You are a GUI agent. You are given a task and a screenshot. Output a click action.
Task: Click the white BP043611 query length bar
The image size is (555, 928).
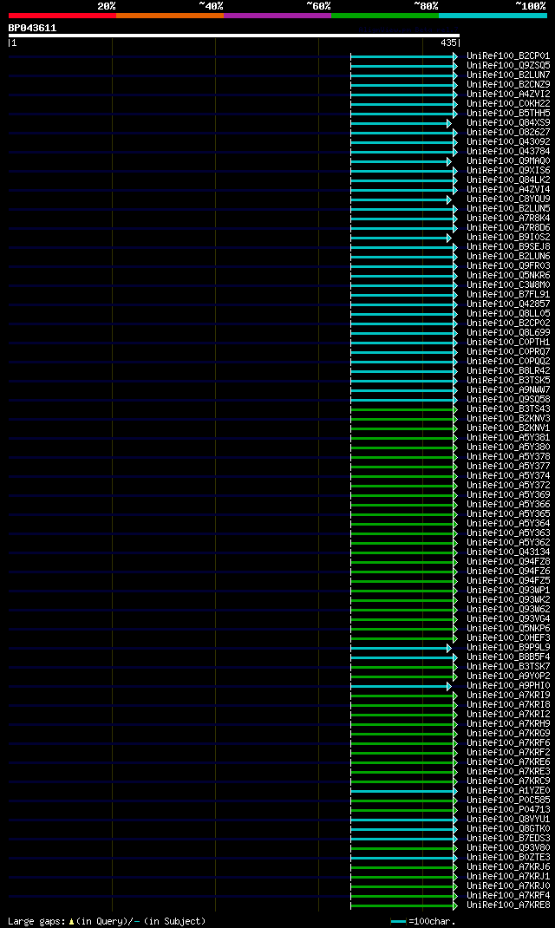234,36
